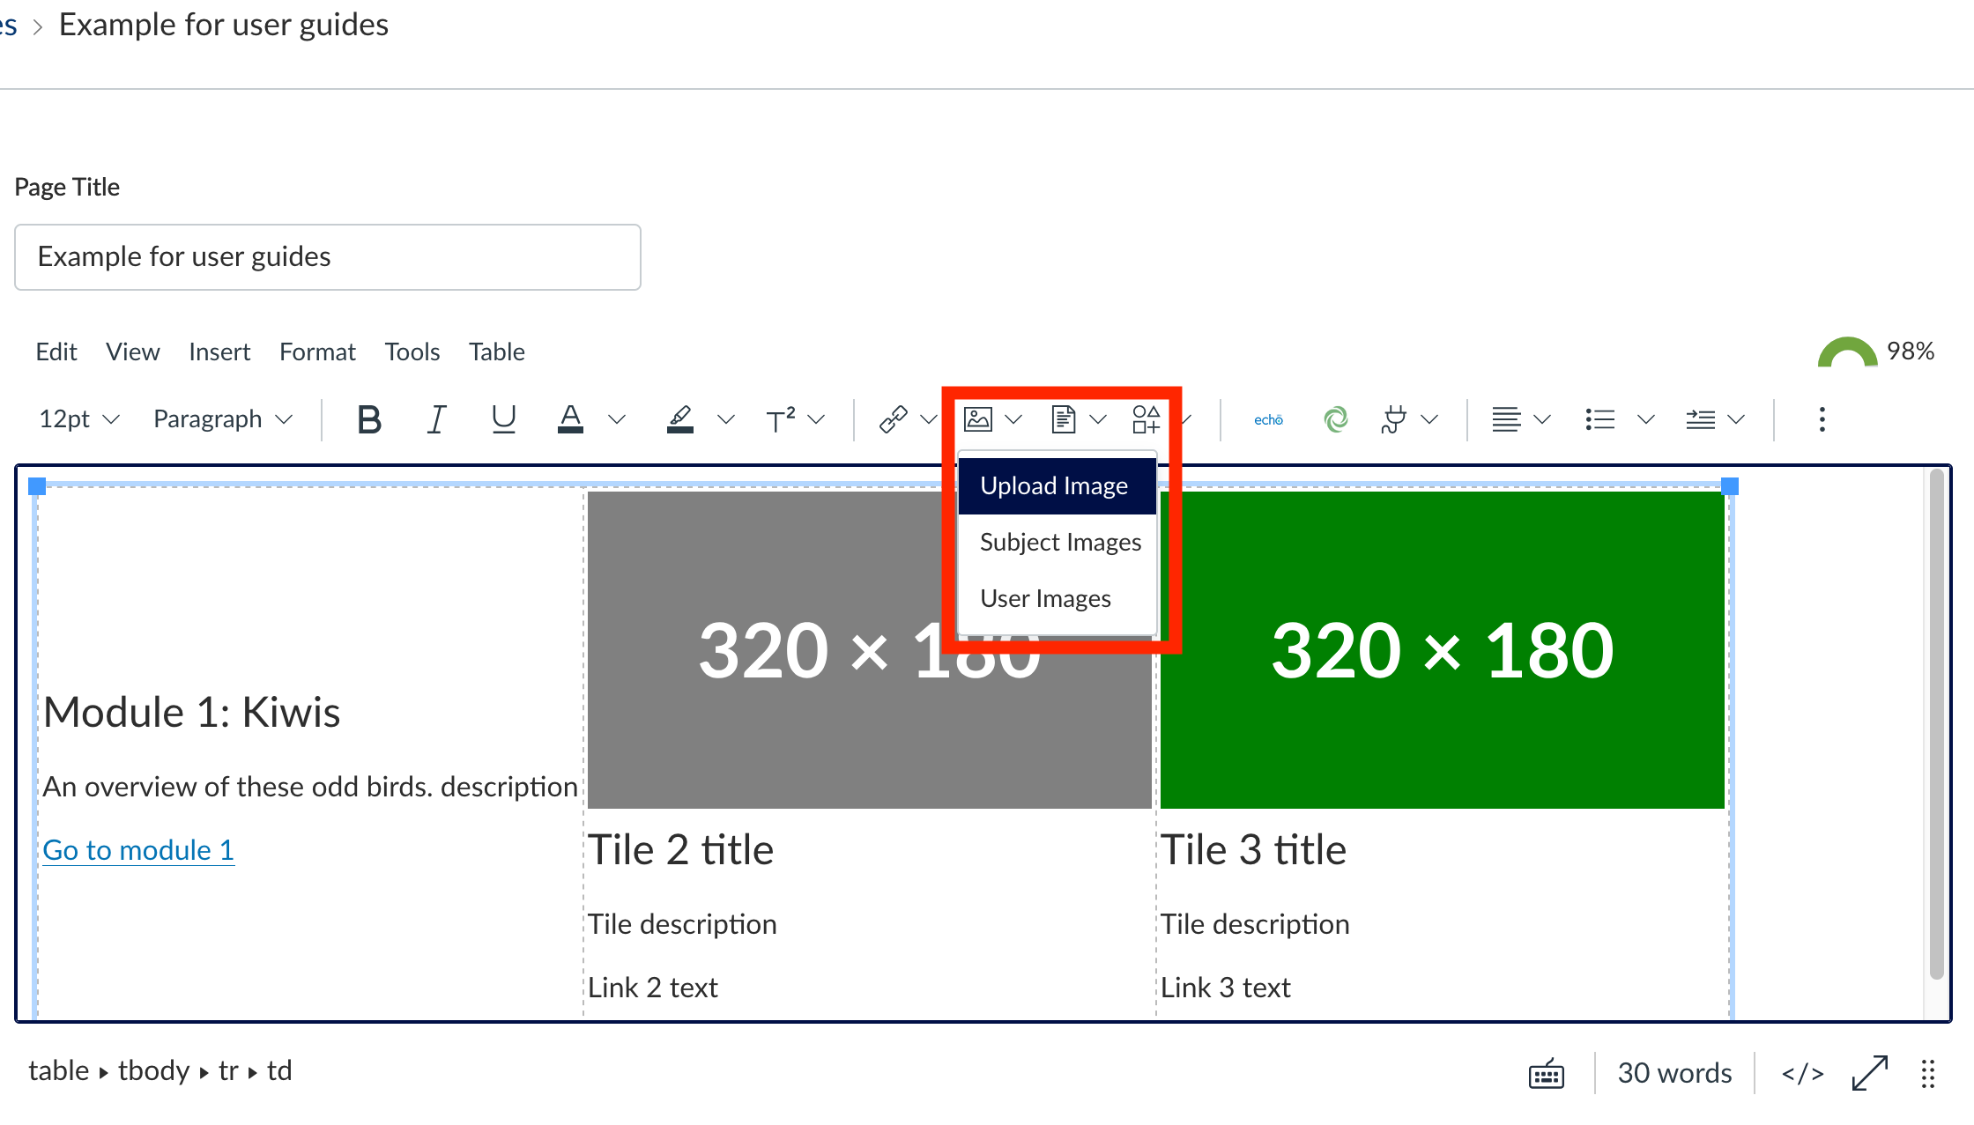The height and width of the screenshot is (1125, 1974).
Task: Apply background highlight color icon
Action: click(x=679, y=419)
